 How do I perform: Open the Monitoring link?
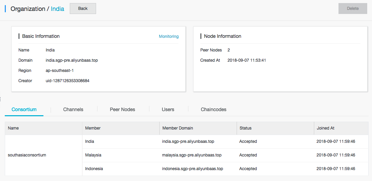point(169,36)
